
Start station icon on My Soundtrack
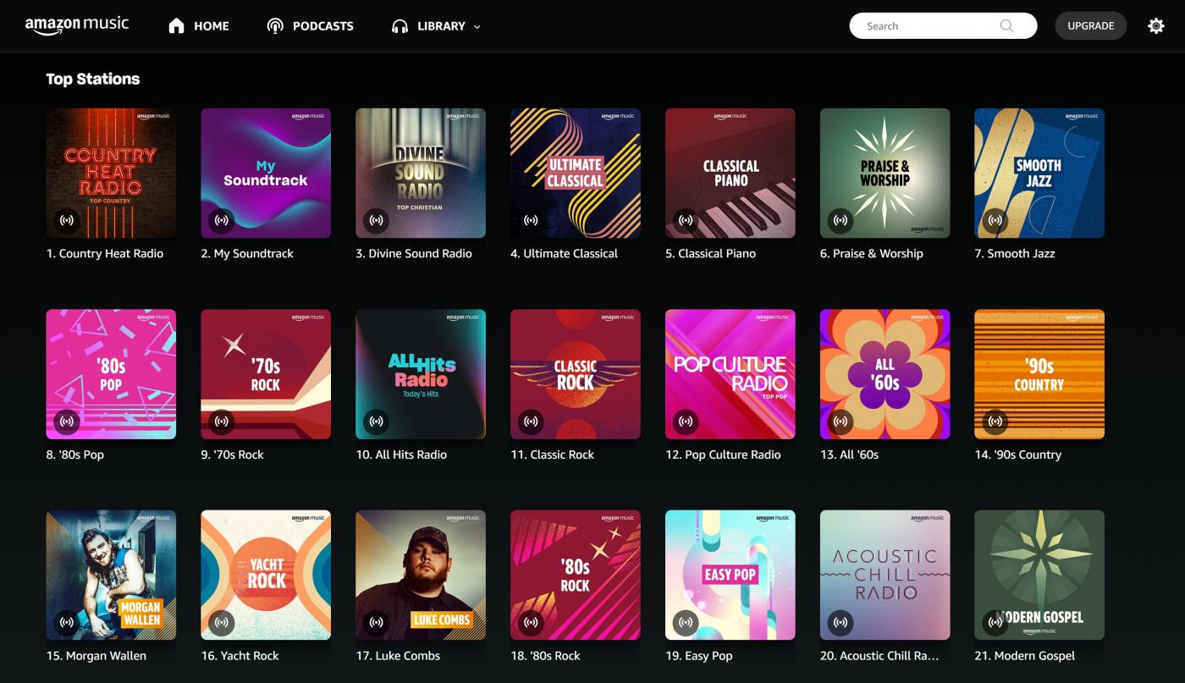tap(222, 220)
